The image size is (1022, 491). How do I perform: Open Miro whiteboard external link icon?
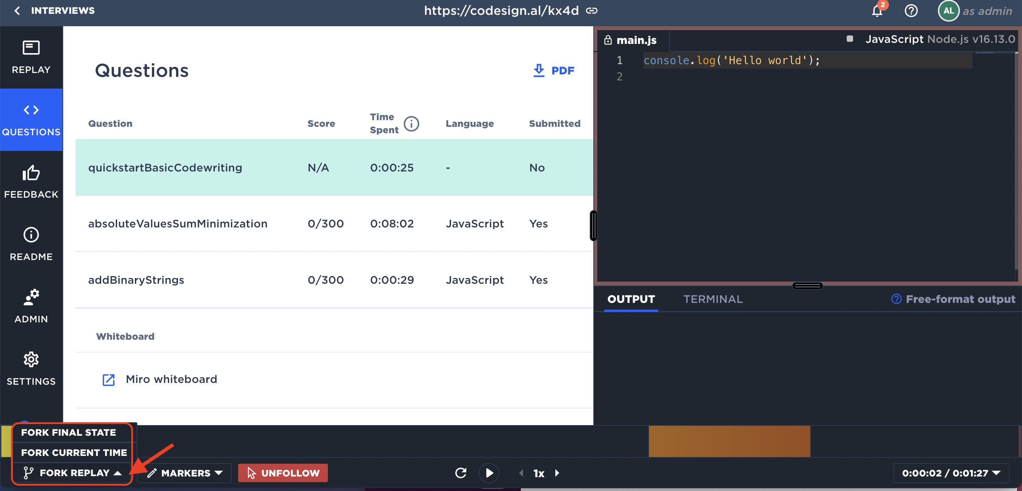108,379
